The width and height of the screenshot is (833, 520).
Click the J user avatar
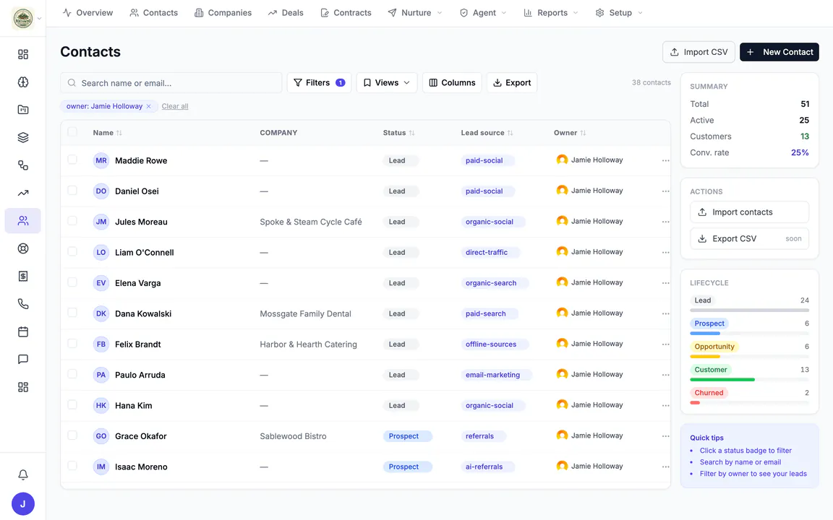pyautogui.click(x=23, y=504)
